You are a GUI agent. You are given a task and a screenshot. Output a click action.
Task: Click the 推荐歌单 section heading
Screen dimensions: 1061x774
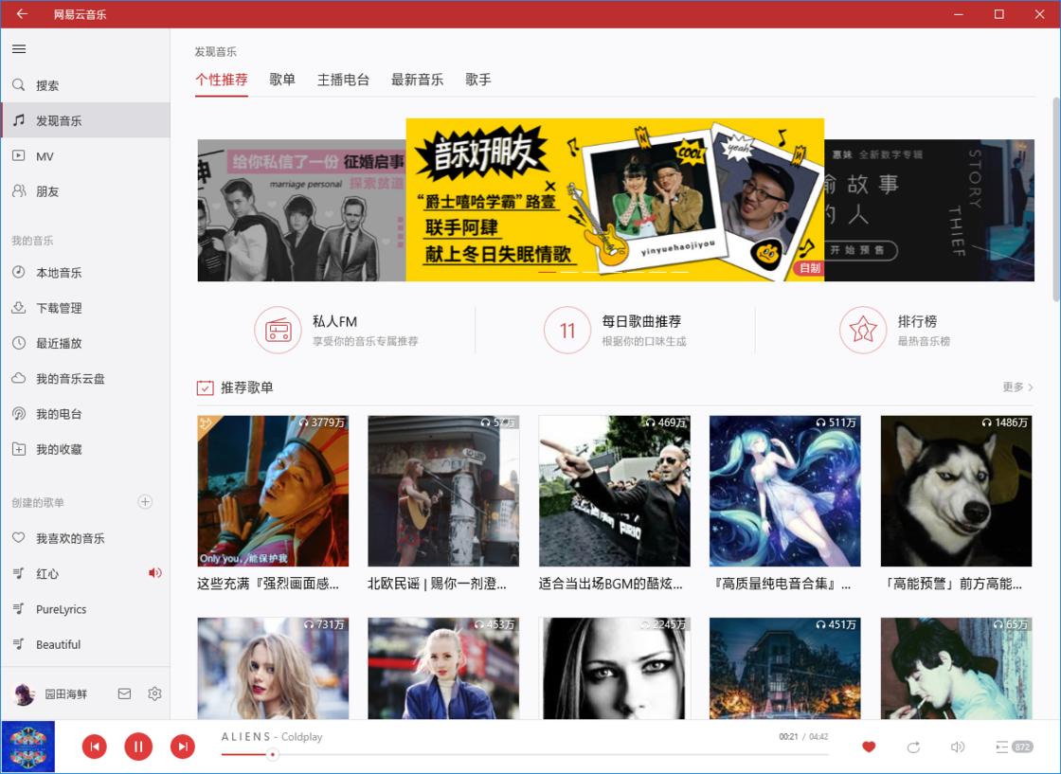pos(247,387)
